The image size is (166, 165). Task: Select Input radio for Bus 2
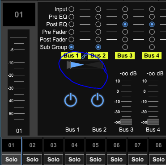98,9
